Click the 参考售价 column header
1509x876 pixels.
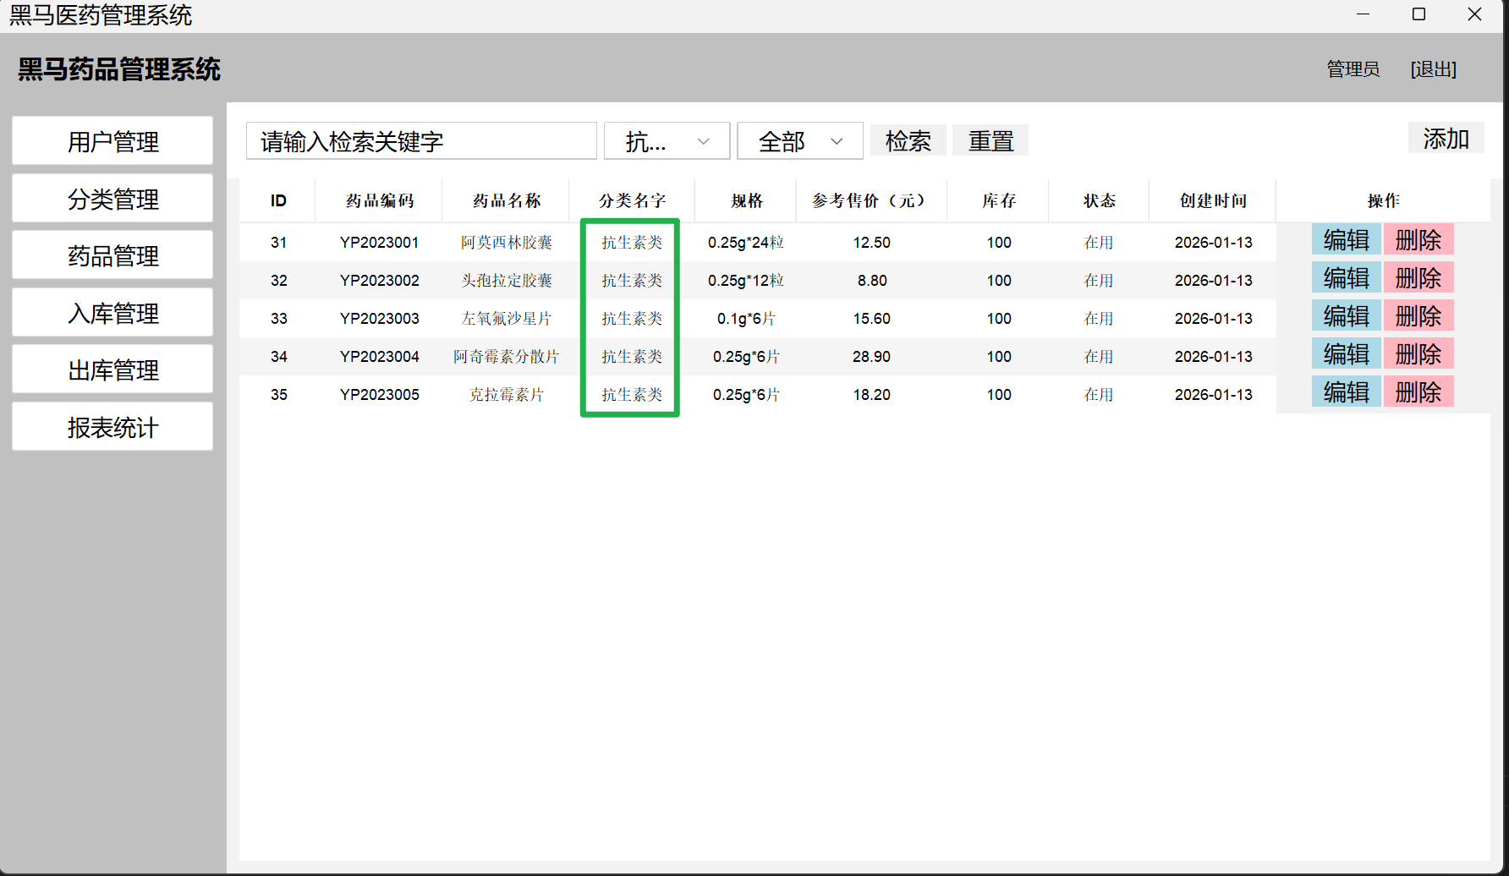click(x=870, y=200)
